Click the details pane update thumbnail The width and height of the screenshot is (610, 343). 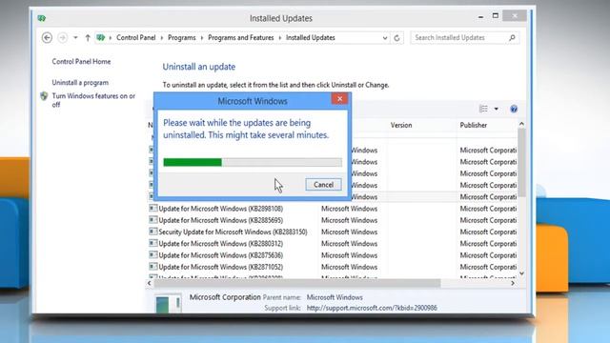(x=168, y=303)
